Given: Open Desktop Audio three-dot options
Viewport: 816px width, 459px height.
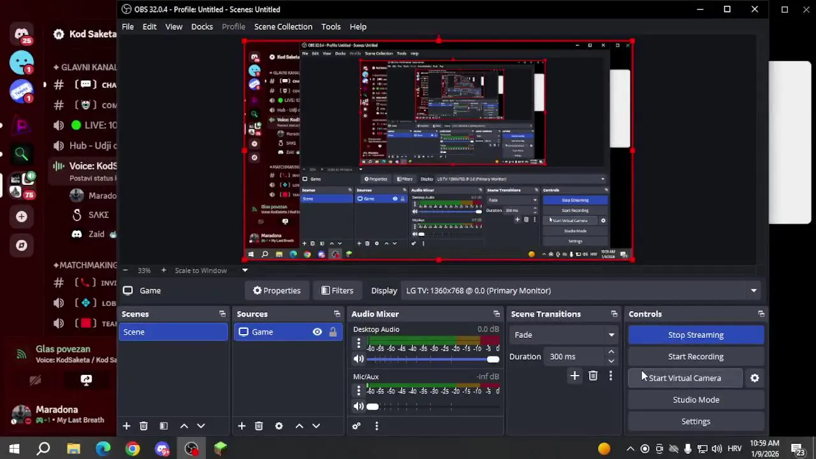Looking at the screenshot, I should click(358, 344).
